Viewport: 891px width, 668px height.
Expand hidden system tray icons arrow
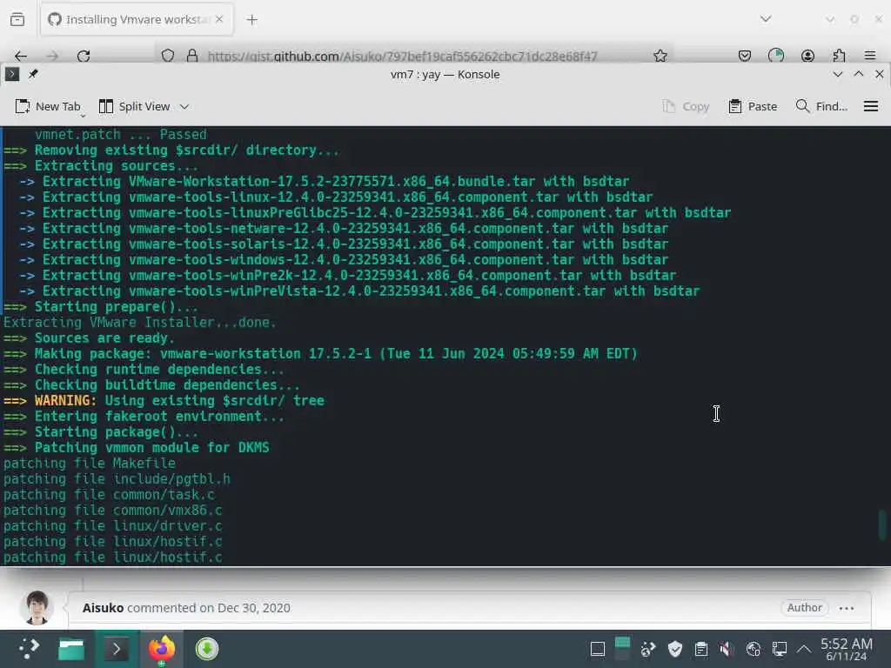803,648
